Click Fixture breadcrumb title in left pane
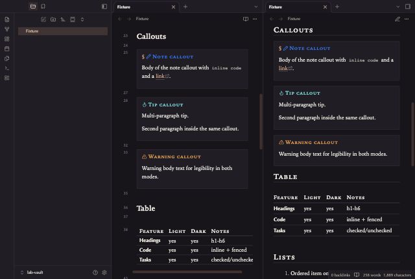415x279 pixels. pos(142,19)
